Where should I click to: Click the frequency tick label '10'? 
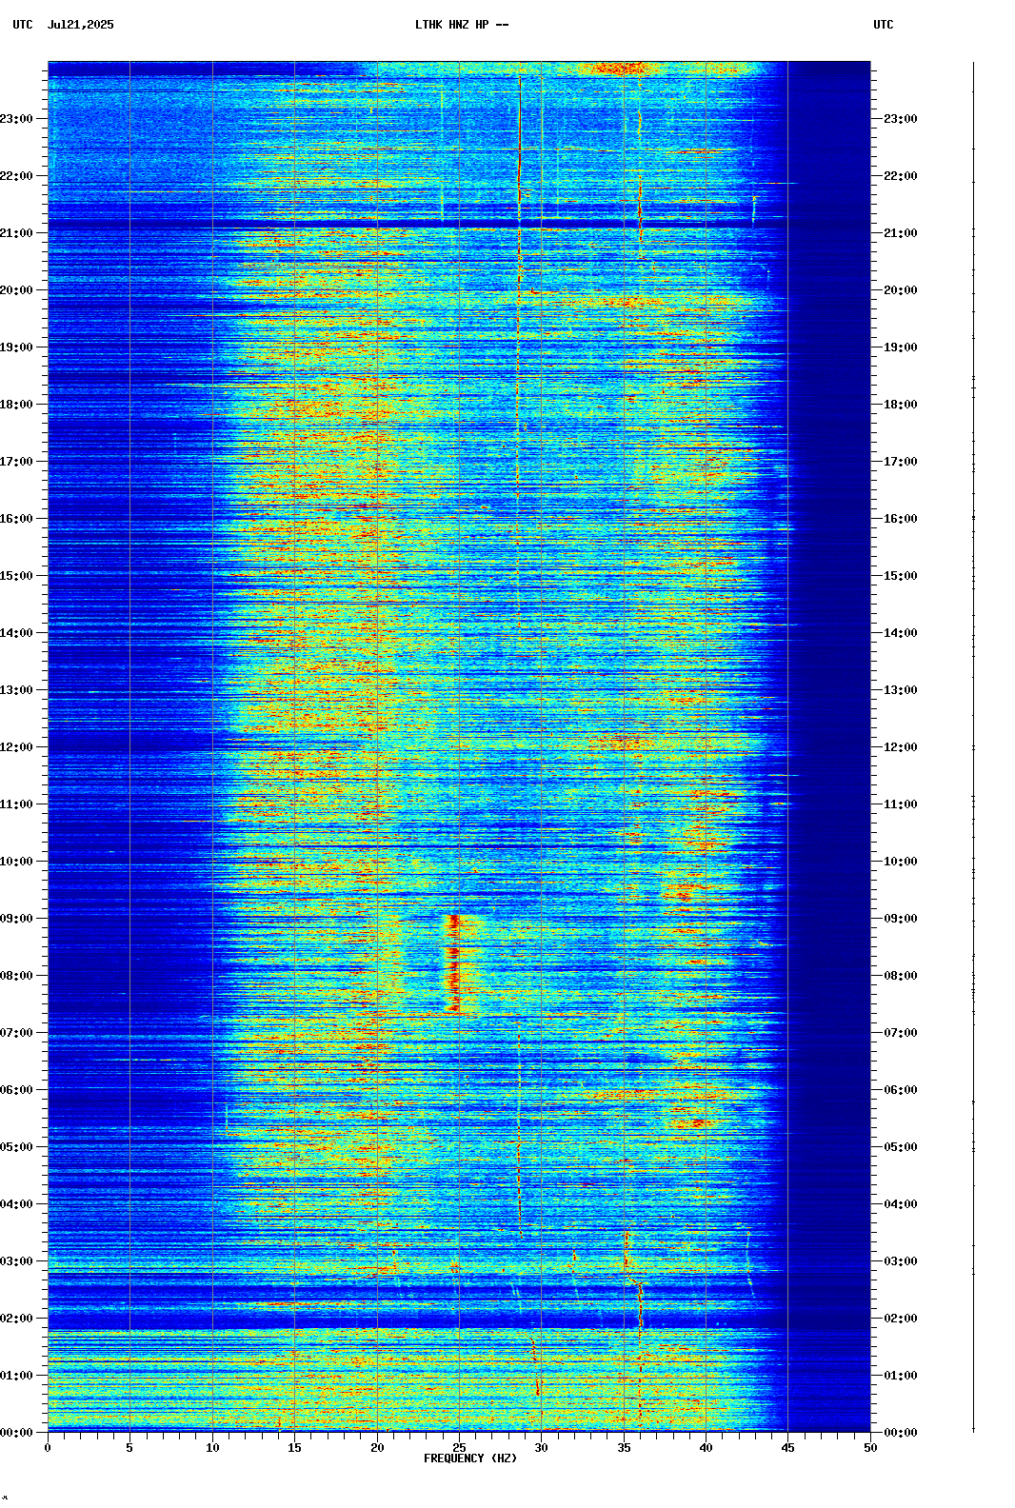click(212, 1448)
